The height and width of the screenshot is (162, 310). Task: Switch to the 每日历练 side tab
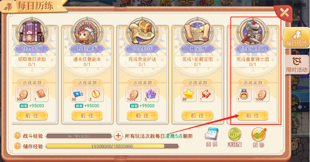pos(296,38)
